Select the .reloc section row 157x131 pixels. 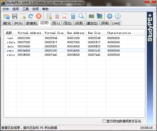tap(74, 55)
